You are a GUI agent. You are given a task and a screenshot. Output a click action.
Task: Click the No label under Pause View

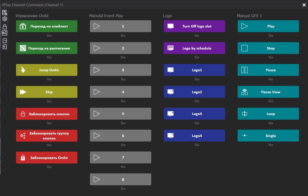(271, 101)
